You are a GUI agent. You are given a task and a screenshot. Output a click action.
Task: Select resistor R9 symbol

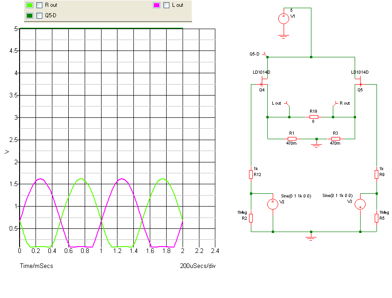point(377,174)
